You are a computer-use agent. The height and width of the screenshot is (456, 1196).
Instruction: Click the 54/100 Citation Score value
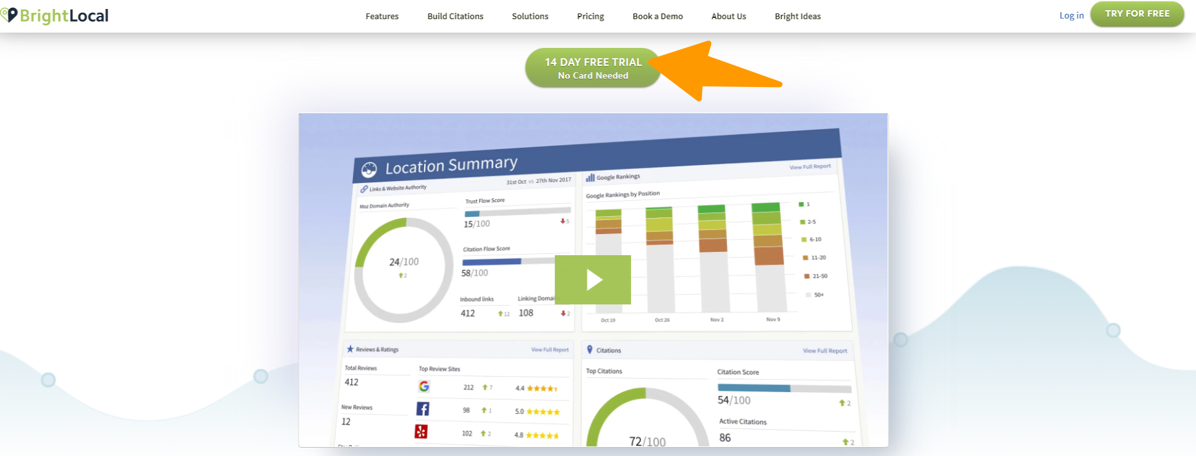click(734, 400)
